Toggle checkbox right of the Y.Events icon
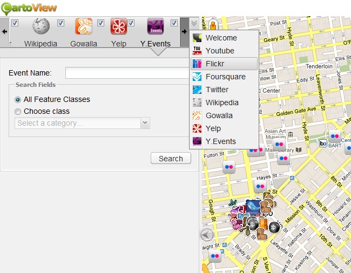 tap(174, 23)
